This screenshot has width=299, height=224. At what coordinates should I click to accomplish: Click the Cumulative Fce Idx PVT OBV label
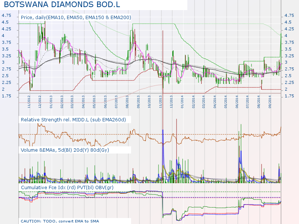67,188
